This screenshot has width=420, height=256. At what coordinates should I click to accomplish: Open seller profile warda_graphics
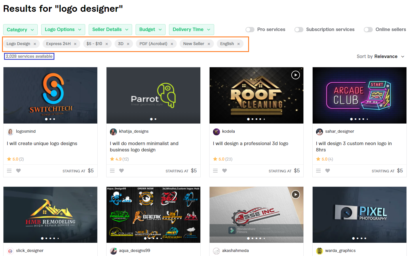(341, 251)
